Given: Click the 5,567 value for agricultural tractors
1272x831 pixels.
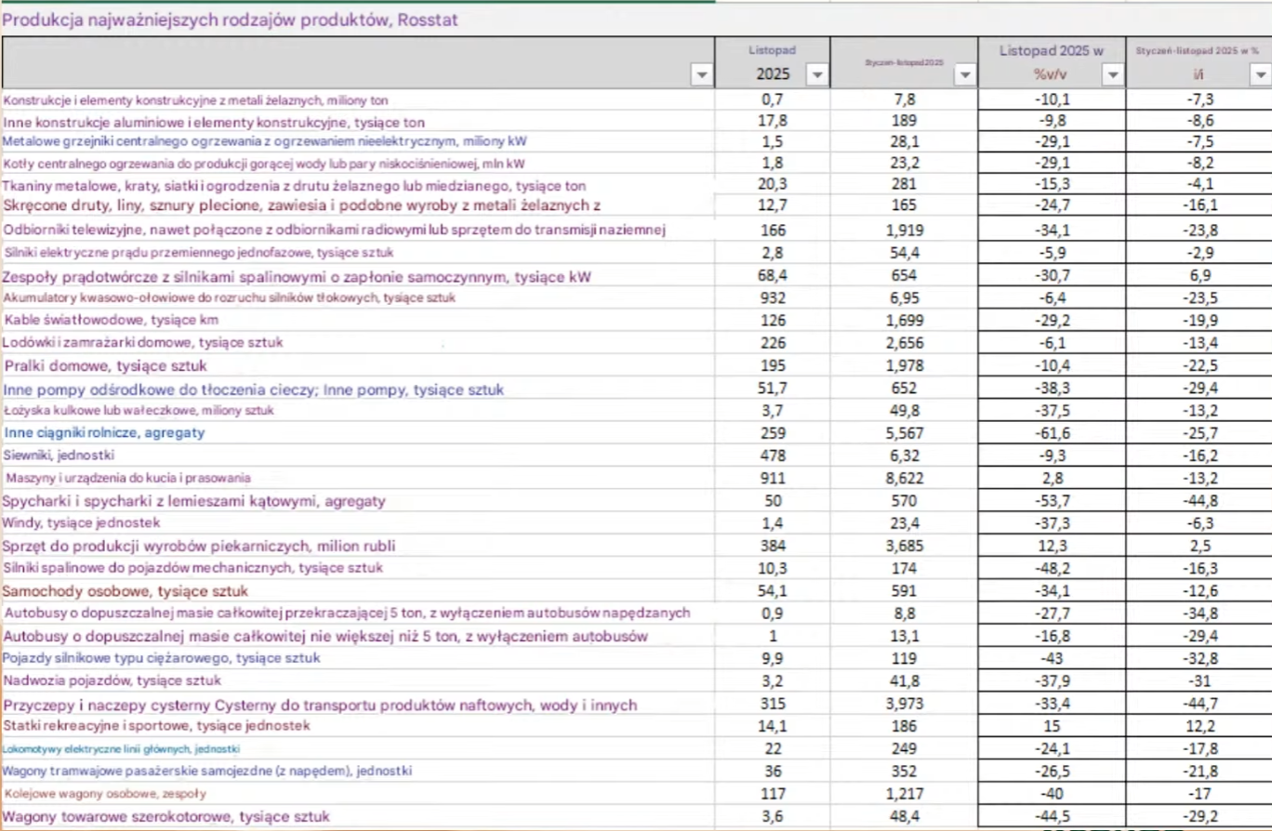Looking at the screenshot, I should (903, 433).
